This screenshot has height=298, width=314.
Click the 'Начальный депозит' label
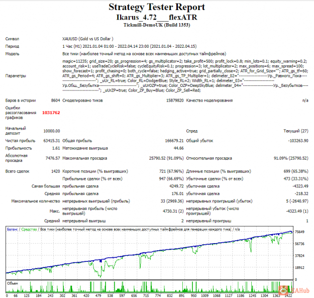pyautogui.click(x=16, y=131)
